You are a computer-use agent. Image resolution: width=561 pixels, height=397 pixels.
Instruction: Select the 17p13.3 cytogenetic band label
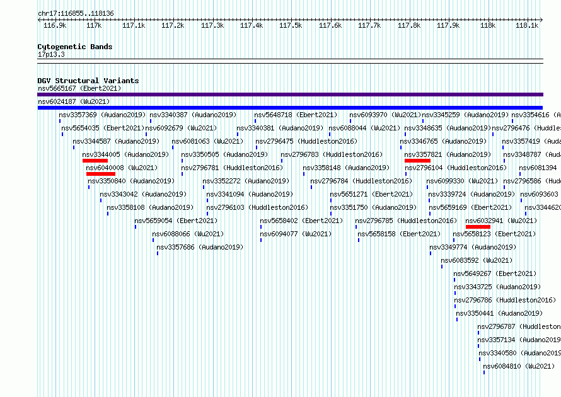[x=51, y=54]
